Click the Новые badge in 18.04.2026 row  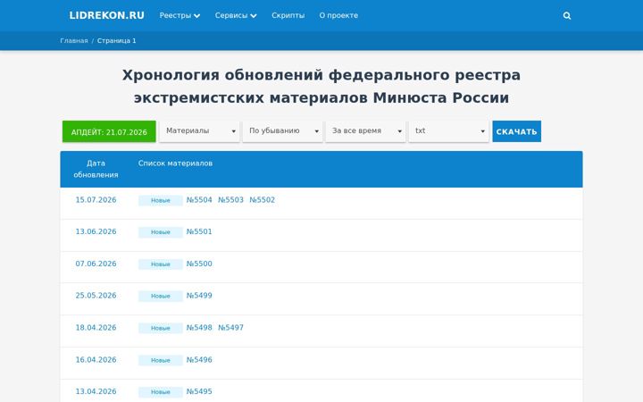point(161,328)
